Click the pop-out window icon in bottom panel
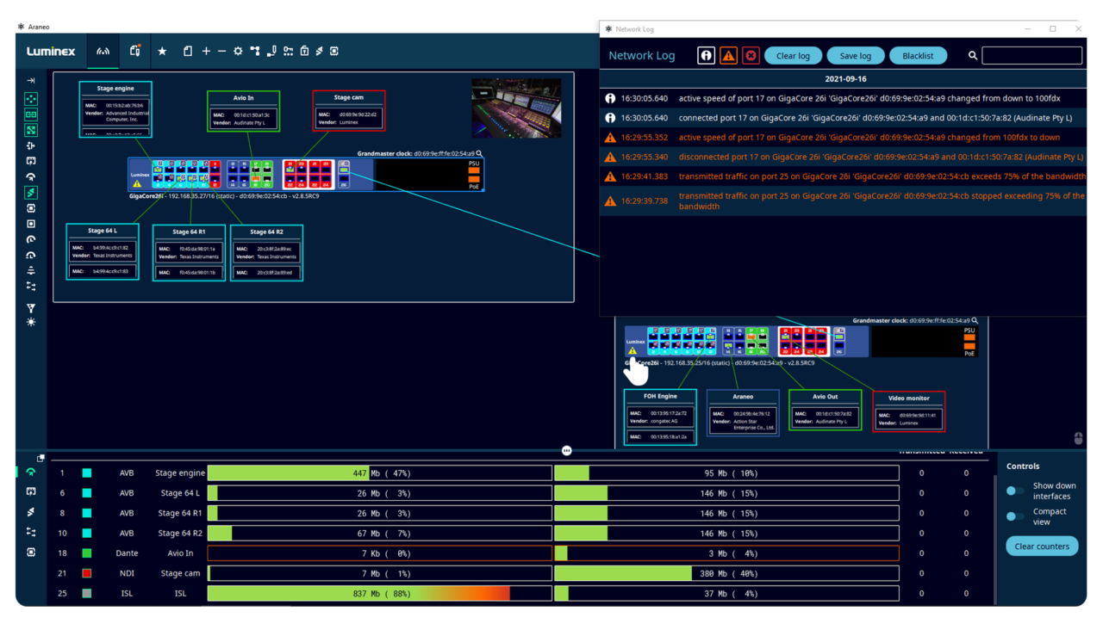1103x630 pixels. (41, 459)
